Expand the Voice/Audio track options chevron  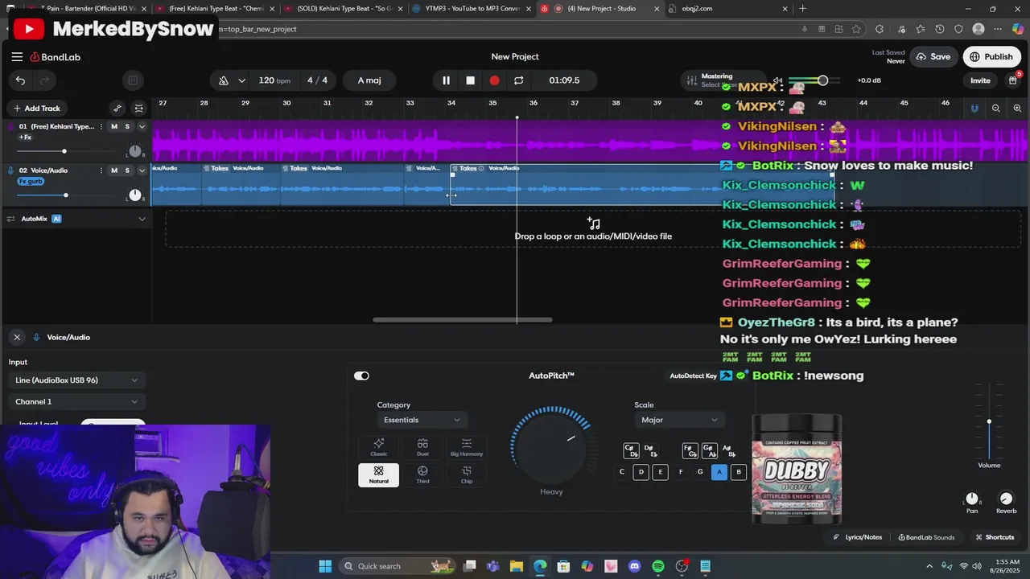point(142,170)
